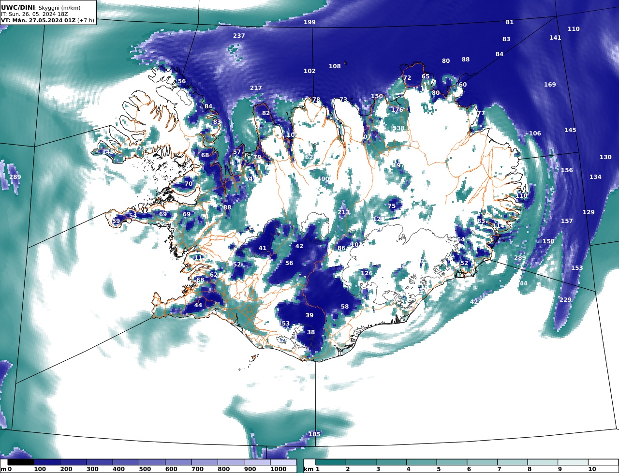Click the visibility value 176
This screenshot has width=619, height=473.
pos(397,110)
